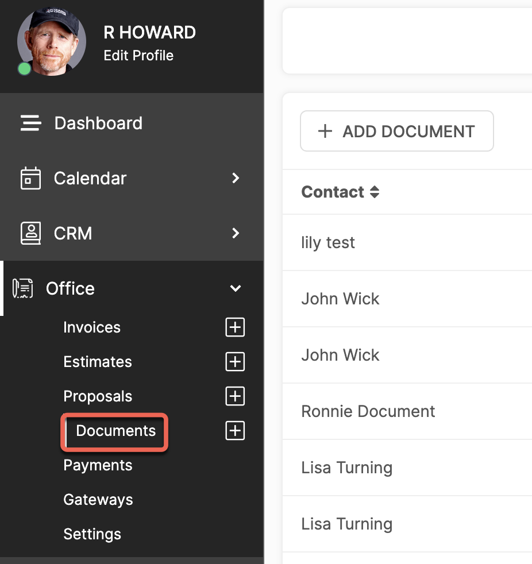Go to Invoices in the Office submenu
This screenshot has width=532, height=564.
click(92, 327)
